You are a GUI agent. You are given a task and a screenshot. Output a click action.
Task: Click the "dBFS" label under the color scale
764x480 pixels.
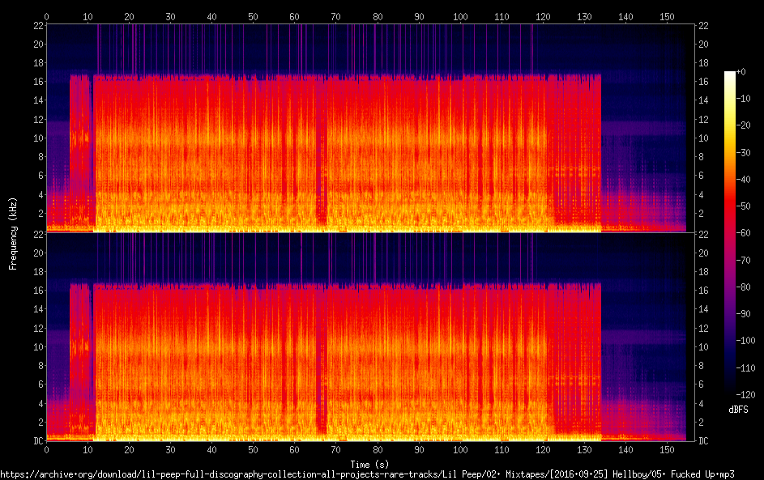point(738,410)
